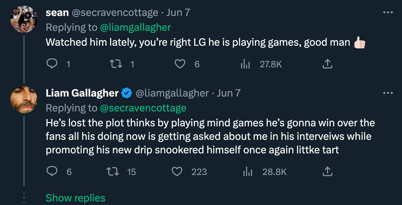The width and height of the screenshot is (402, 205).
Task: Expand the Show replies link
Action: [x=75, y=198]
